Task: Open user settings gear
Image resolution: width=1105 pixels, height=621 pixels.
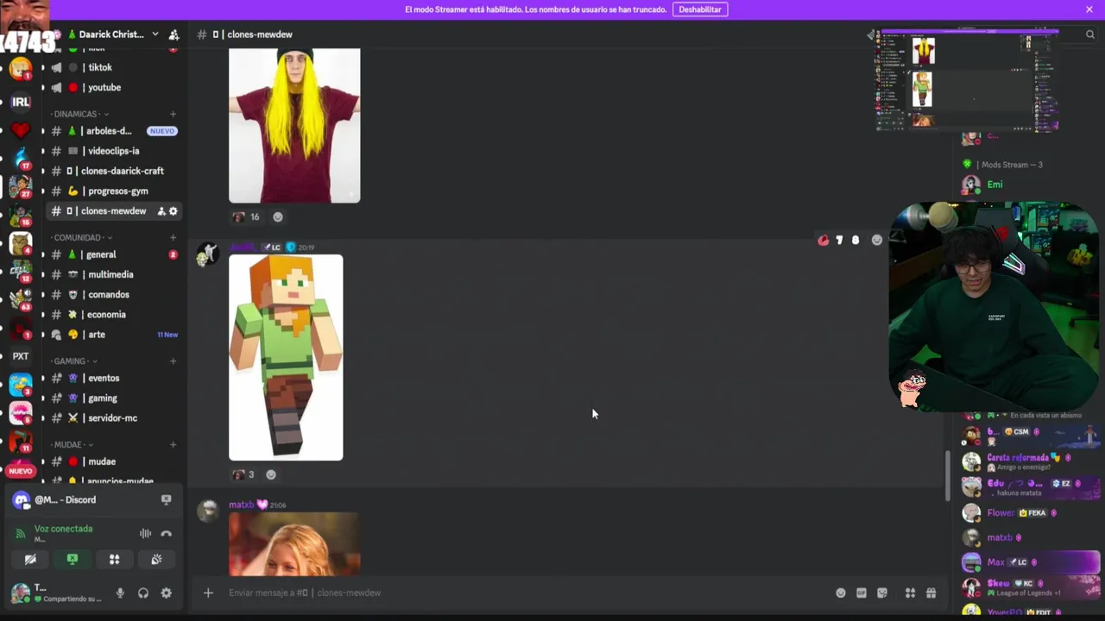Action: point(166,593)
